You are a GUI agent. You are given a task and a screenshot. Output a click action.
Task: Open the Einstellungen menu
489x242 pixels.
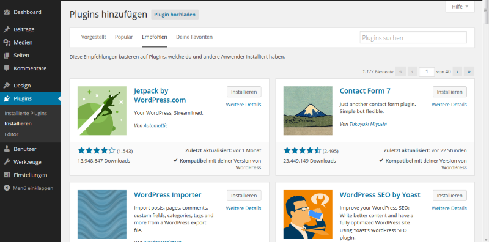coord(31,175)
